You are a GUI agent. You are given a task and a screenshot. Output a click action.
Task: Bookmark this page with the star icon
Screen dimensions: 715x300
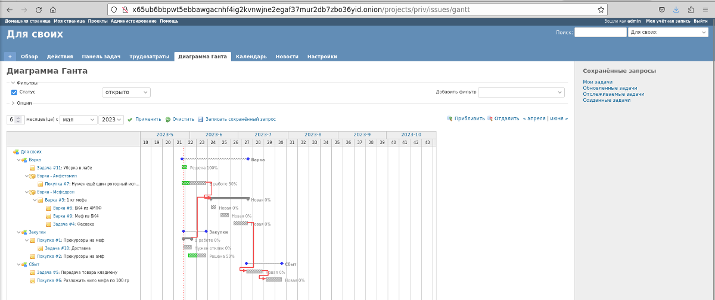[x=601, y=10]
